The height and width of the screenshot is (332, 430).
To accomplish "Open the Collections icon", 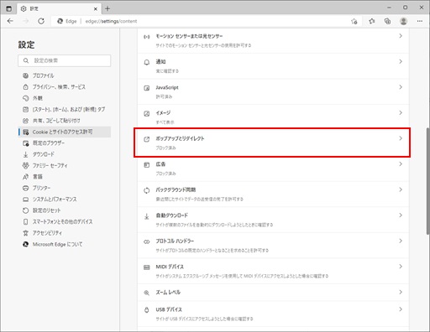I will tap(387, 21).
